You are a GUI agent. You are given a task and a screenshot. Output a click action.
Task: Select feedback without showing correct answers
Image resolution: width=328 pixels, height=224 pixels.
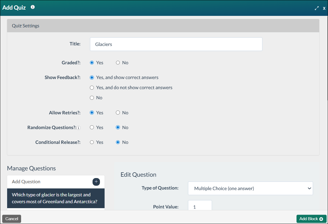point(92,88)
